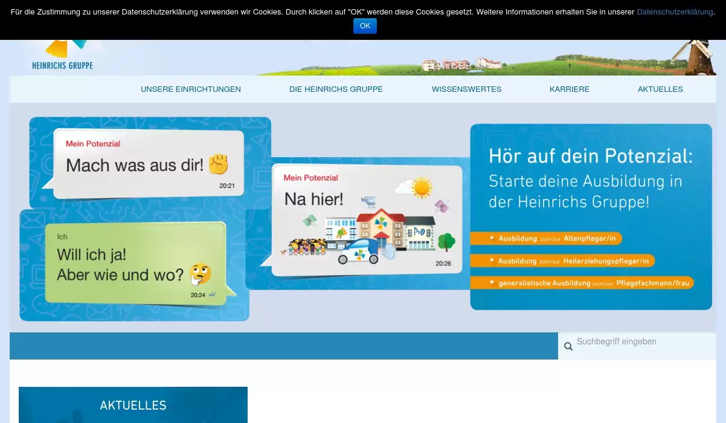Open the Aktuelles teaser box
Viewport: 726px width, 423px height.
pyautogui.click(x=133, y=405)
